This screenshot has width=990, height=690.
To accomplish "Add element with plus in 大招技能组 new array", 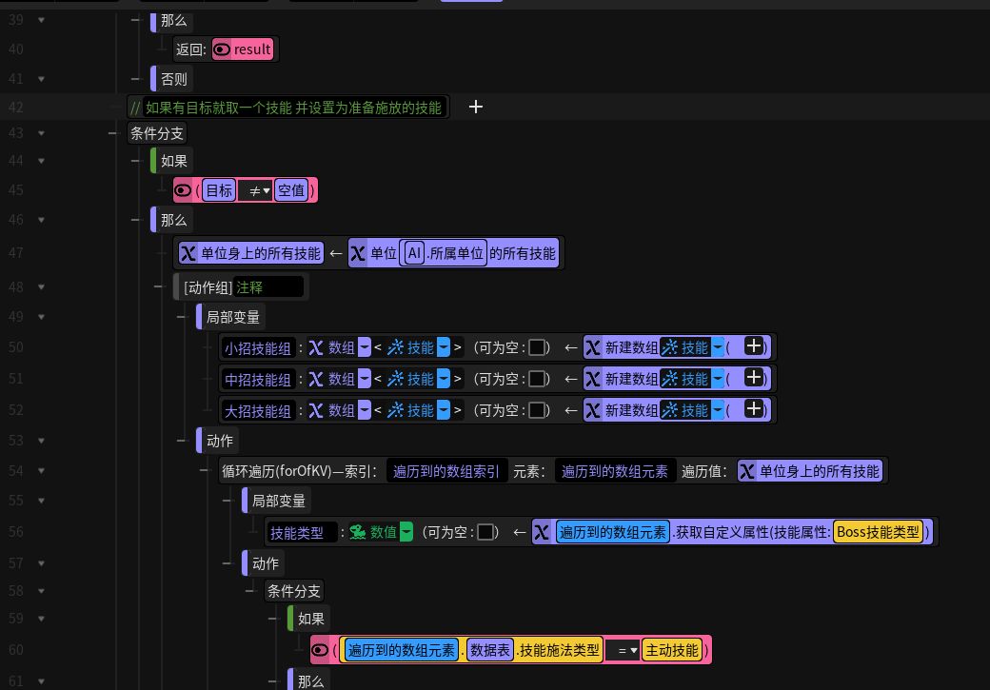I will point(753,409).
